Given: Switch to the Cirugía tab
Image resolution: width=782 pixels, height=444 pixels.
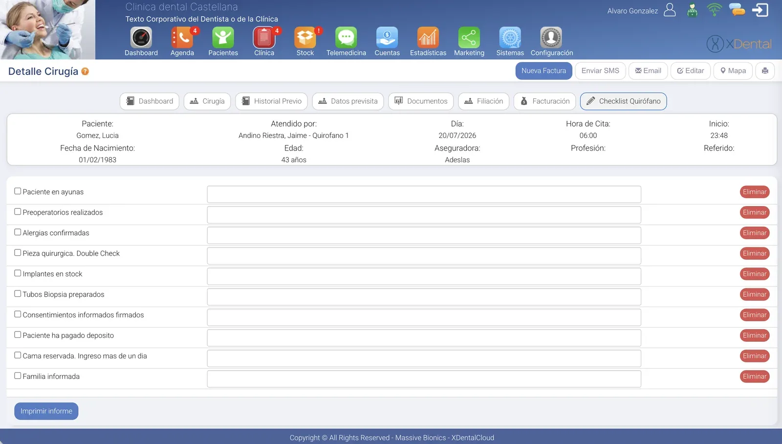Looking at the screenshot, I should pos(207,101).
